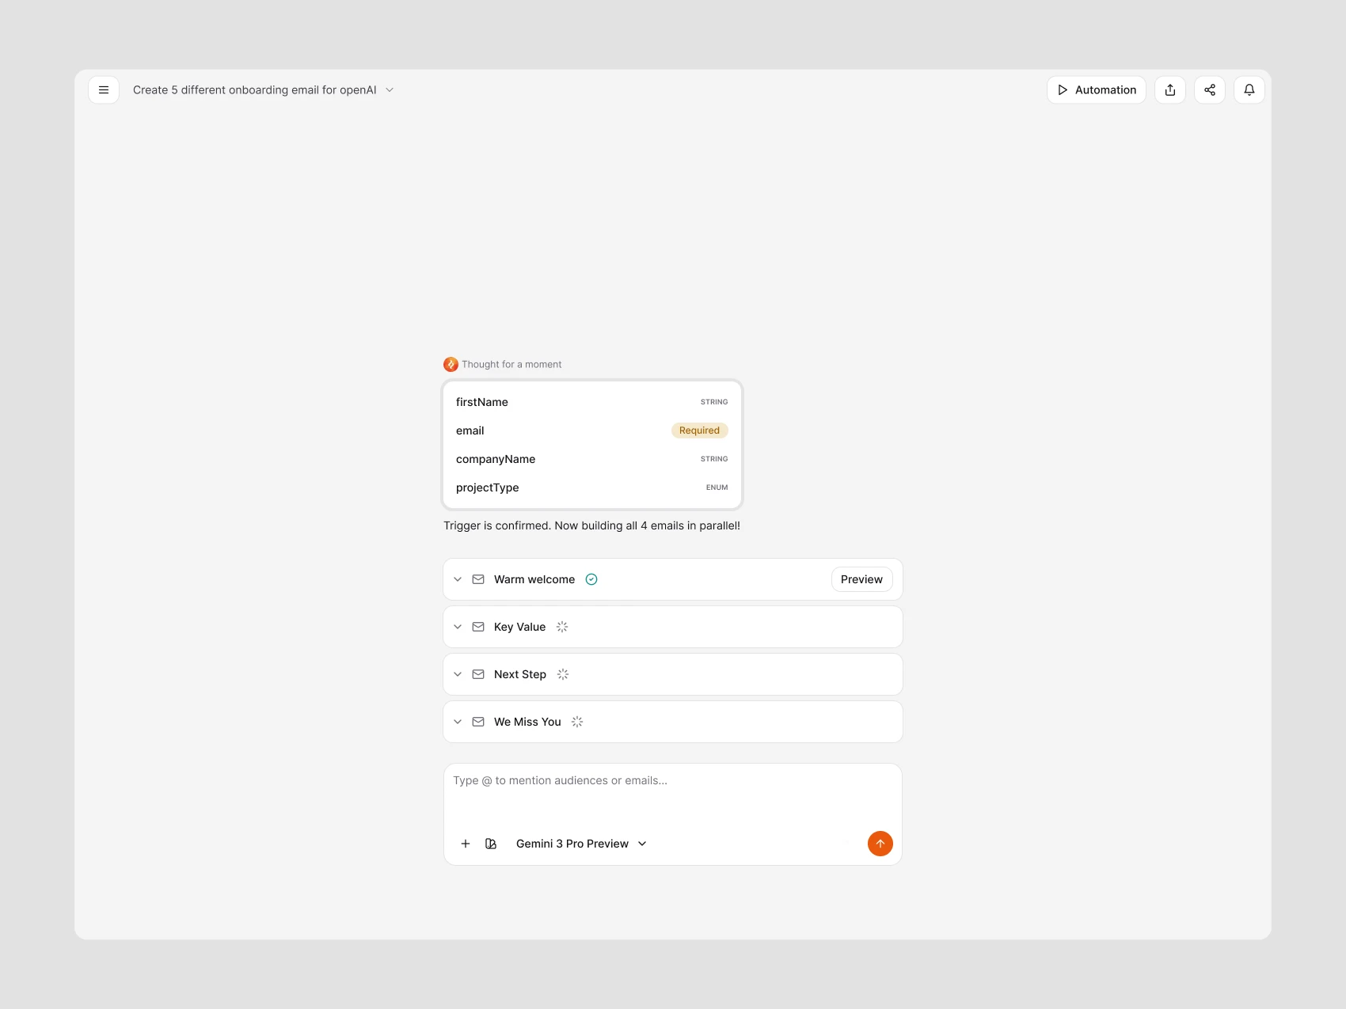Expand the Key Value email

pyautogui.click(x=458, y=627)
